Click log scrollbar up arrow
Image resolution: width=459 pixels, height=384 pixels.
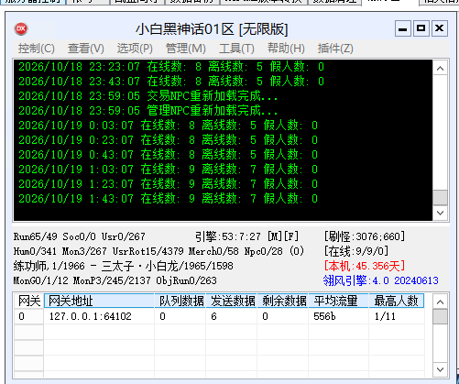coord(440,69)
